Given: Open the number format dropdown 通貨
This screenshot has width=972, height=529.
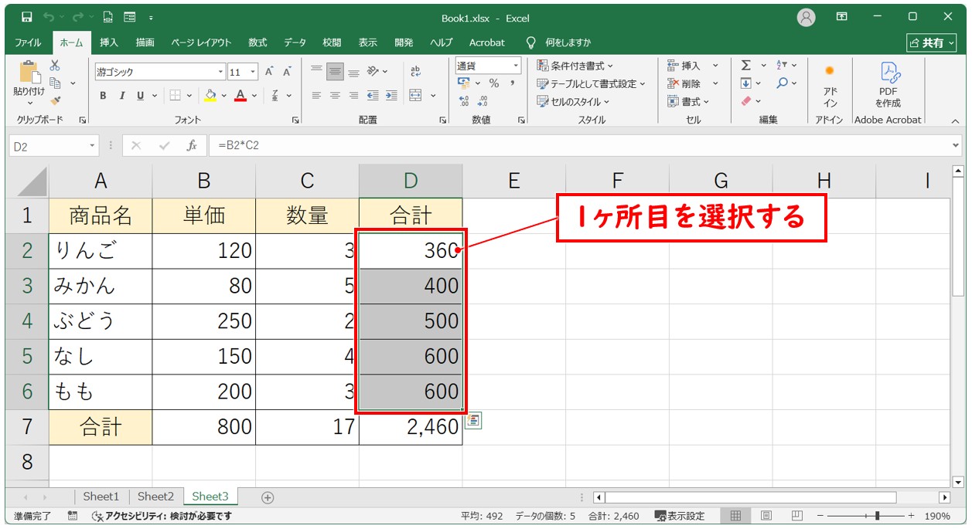Looking at the screenshot, I should pyautogui.click(x=514, y=66).
